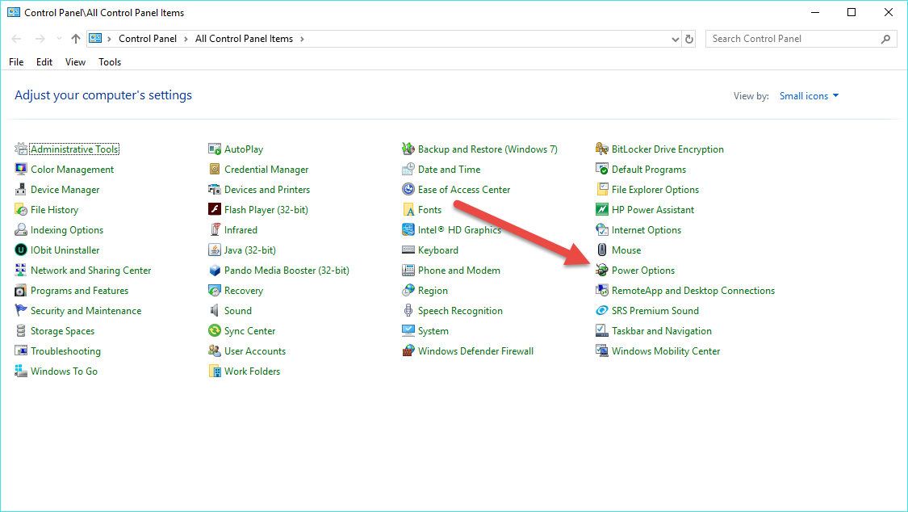Open the HP Power Assistant icon
This screenshot has width=908, height=512.
pyautogui.click(x=601, y=210)
